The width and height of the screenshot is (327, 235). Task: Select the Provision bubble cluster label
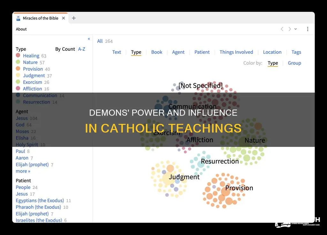point(239,188)
